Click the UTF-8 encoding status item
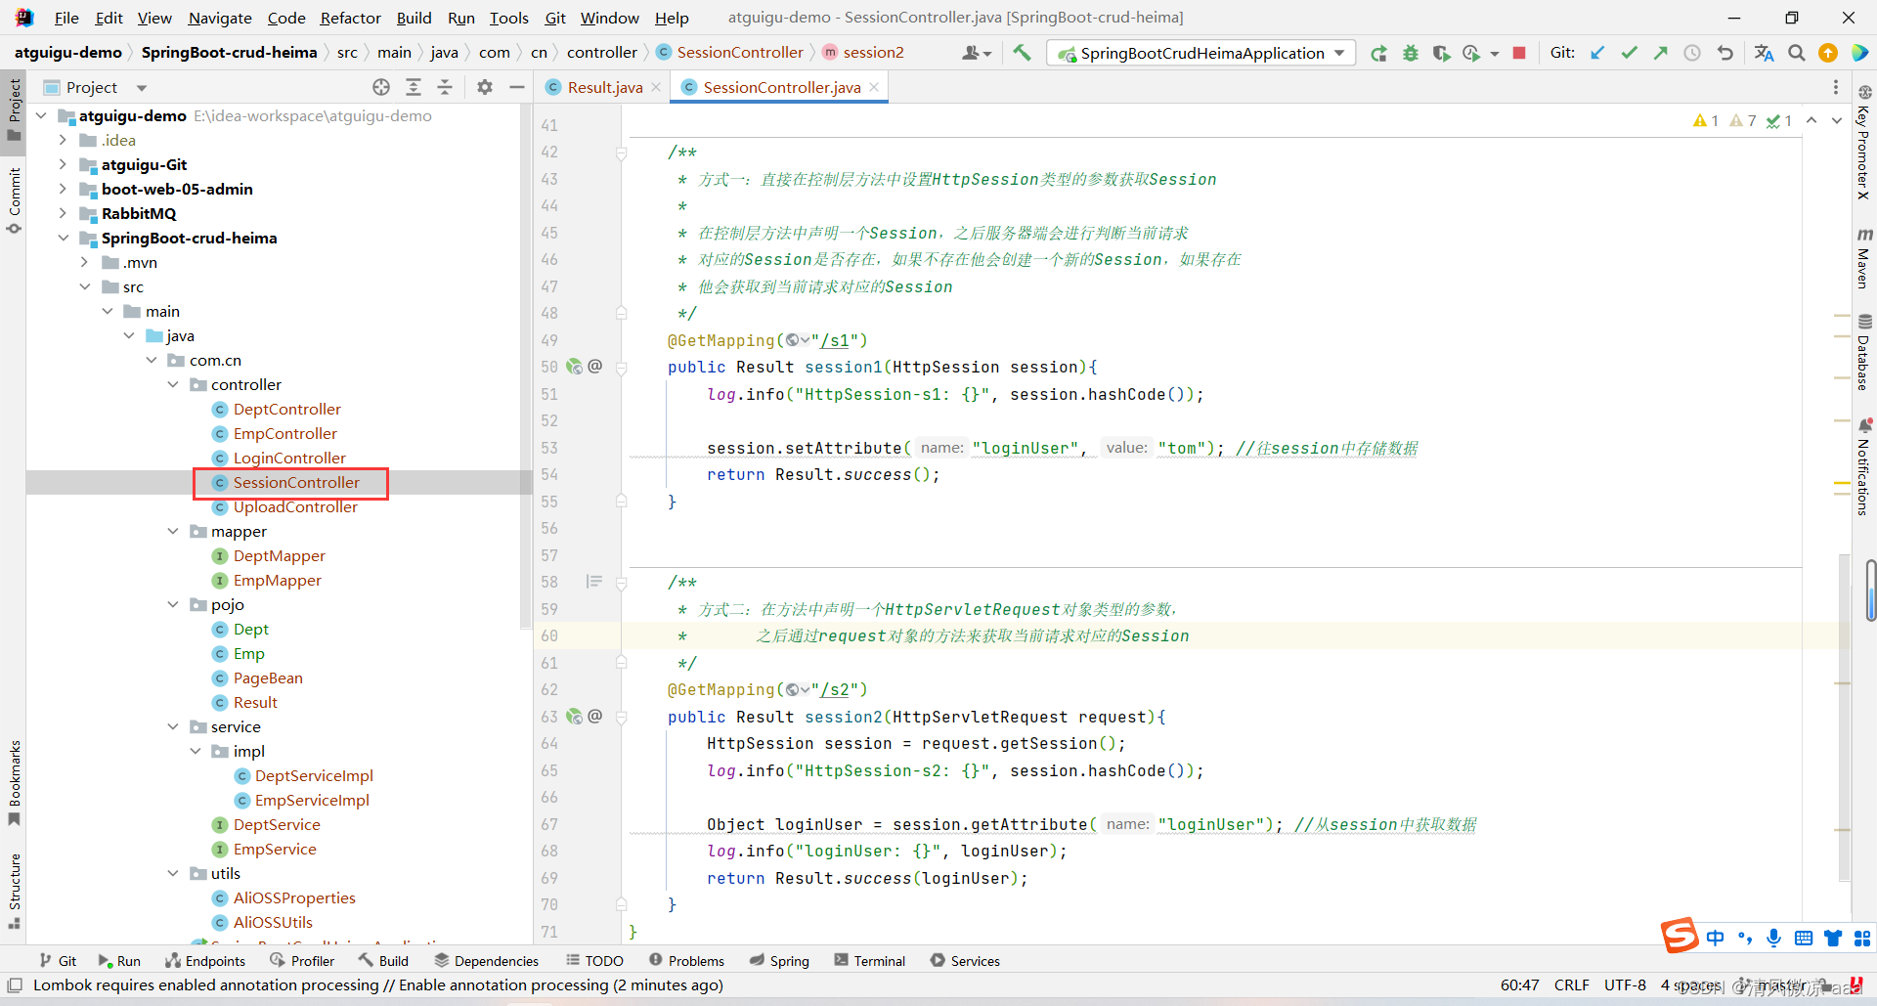Screen dimensions: 1877x1006 [x=1625, y=985]
